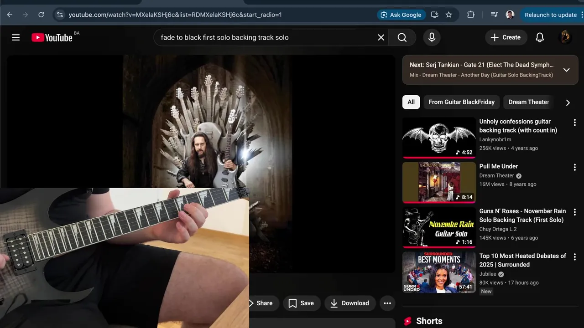This screenshot has height=328, width=584.
Task: Share the current video
Action: (264, 303)
